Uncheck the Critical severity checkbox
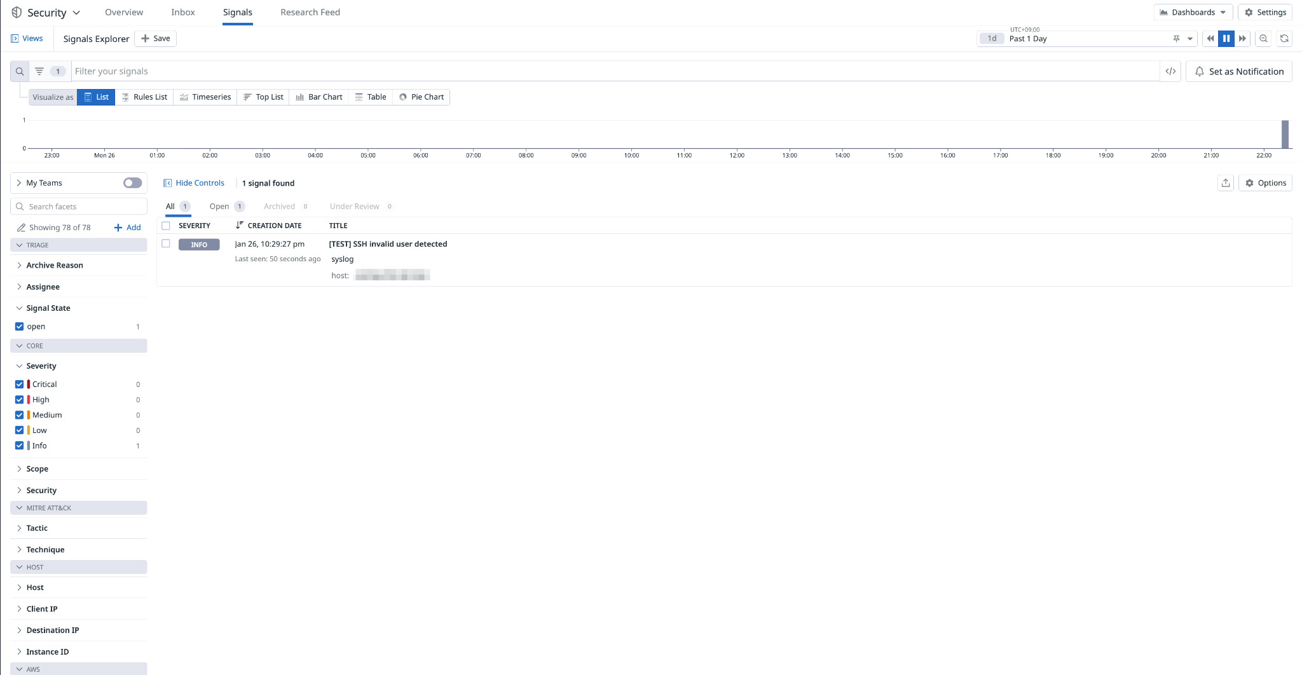 click(x=20, y=385)
